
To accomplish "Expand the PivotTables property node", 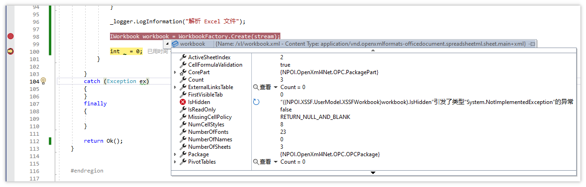I will click(175, 162).
